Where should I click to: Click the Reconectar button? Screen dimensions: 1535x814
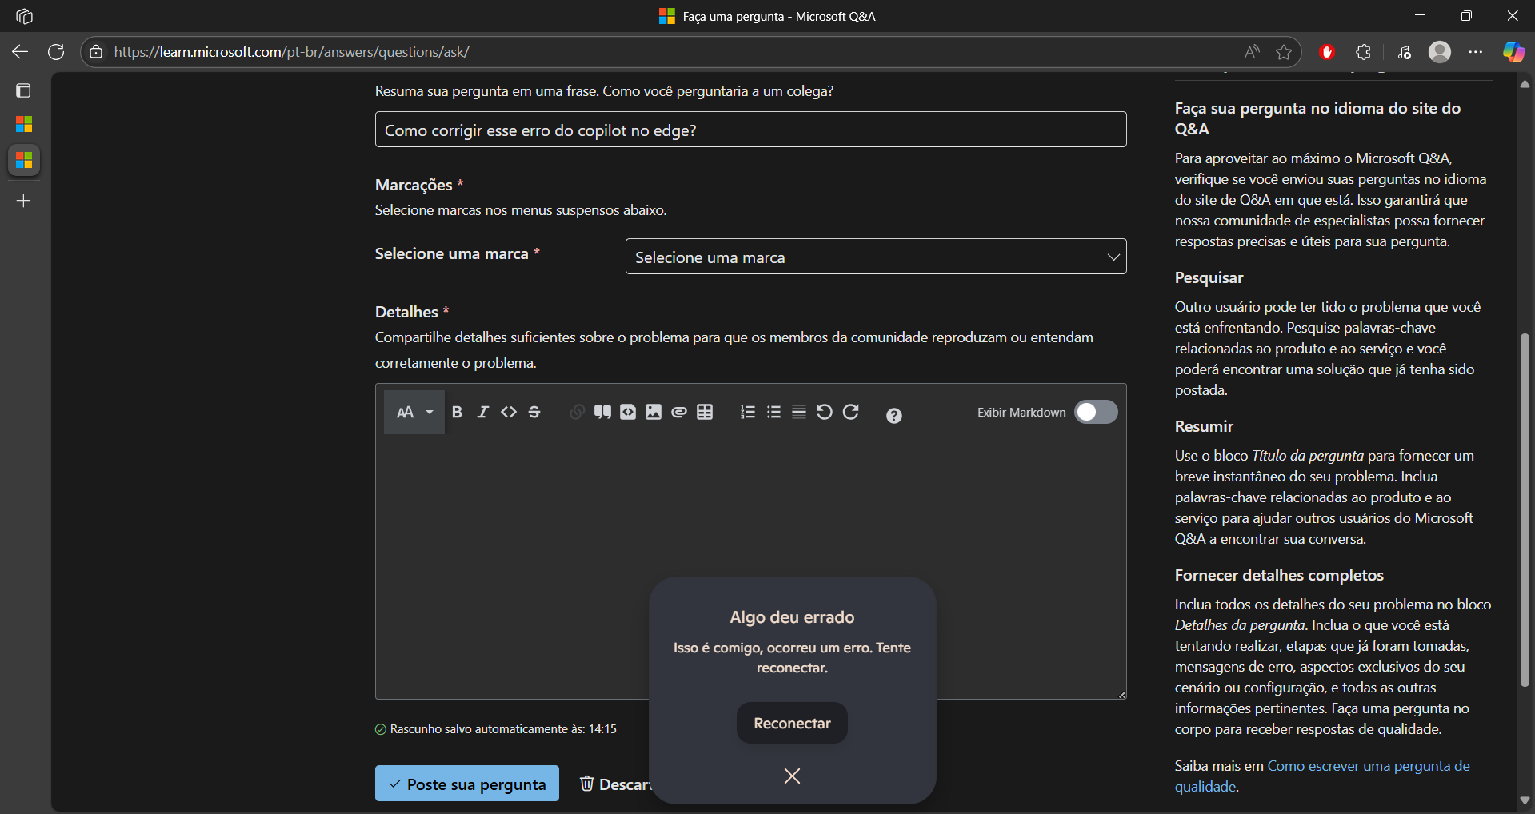(x=792, y=723)
